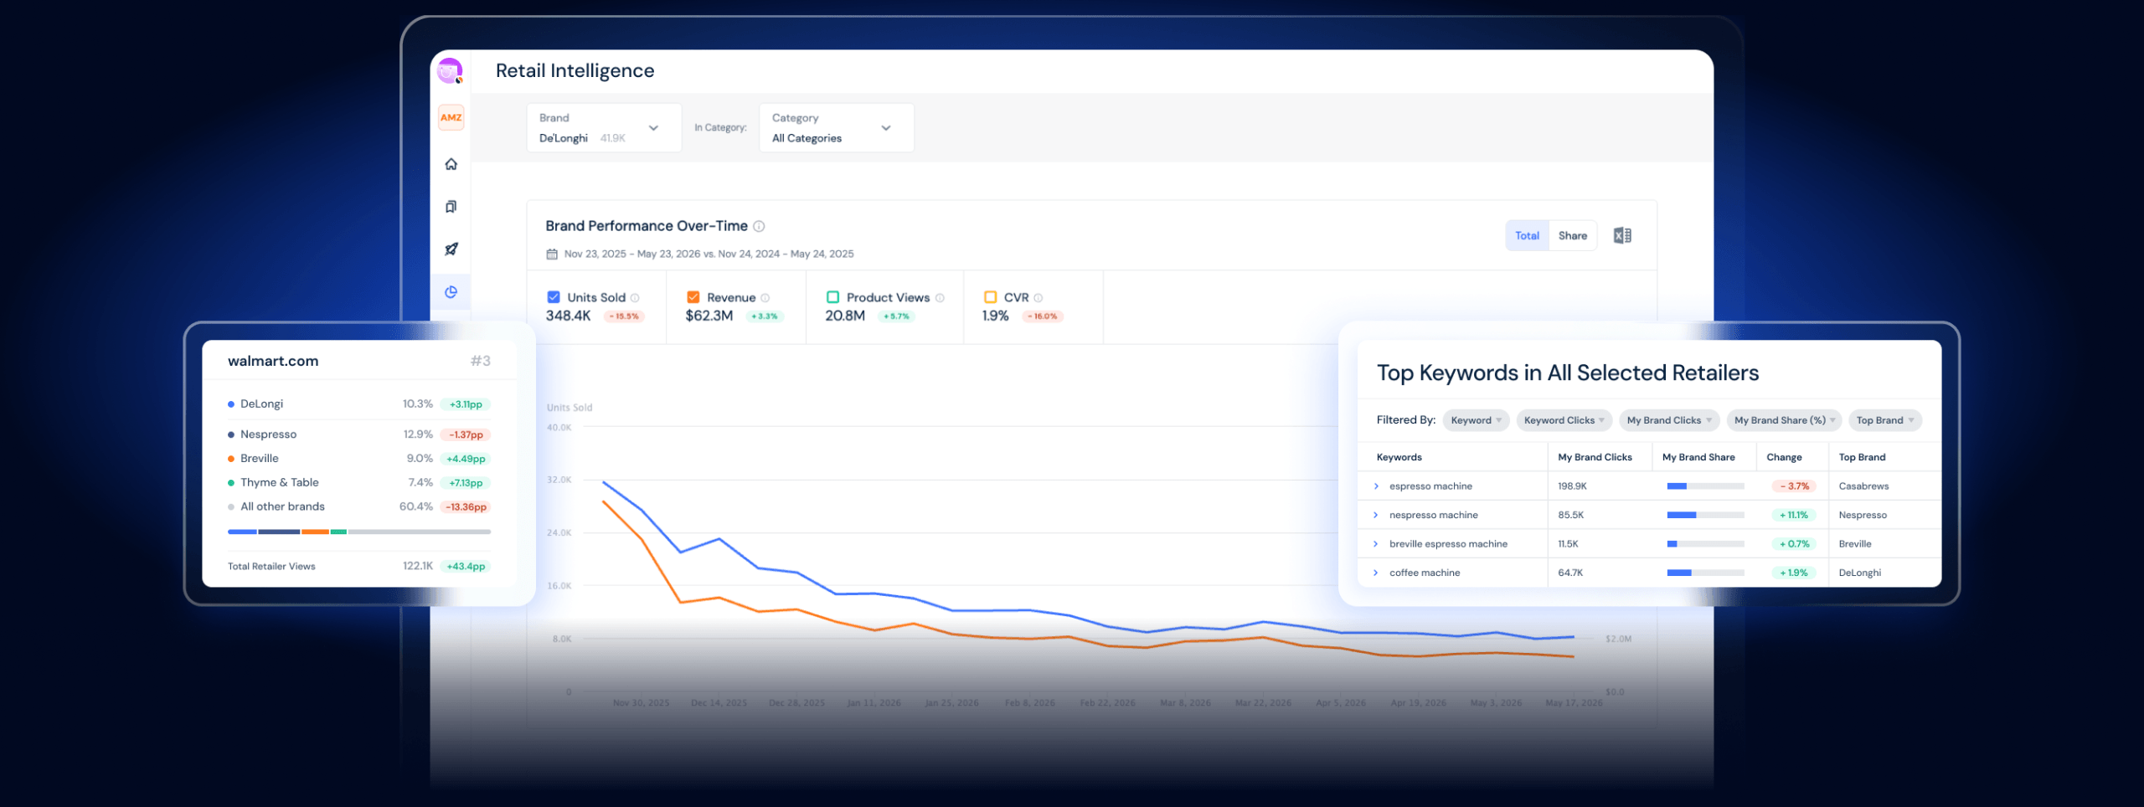Open the AMZ marketplace icon

point(451,117)
